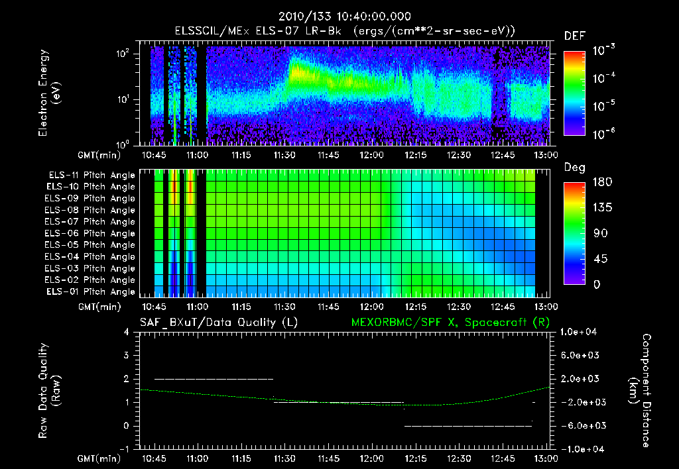Viewport: 679px width, 469px height.
Task: Select the ELS-08 Pitch Angle label
Action: (90, 210)
